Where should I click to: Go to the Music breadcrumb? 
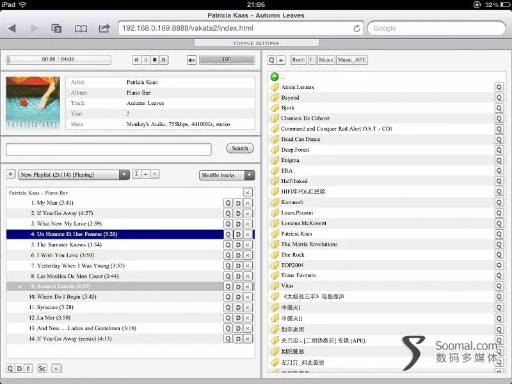(326, 60)
